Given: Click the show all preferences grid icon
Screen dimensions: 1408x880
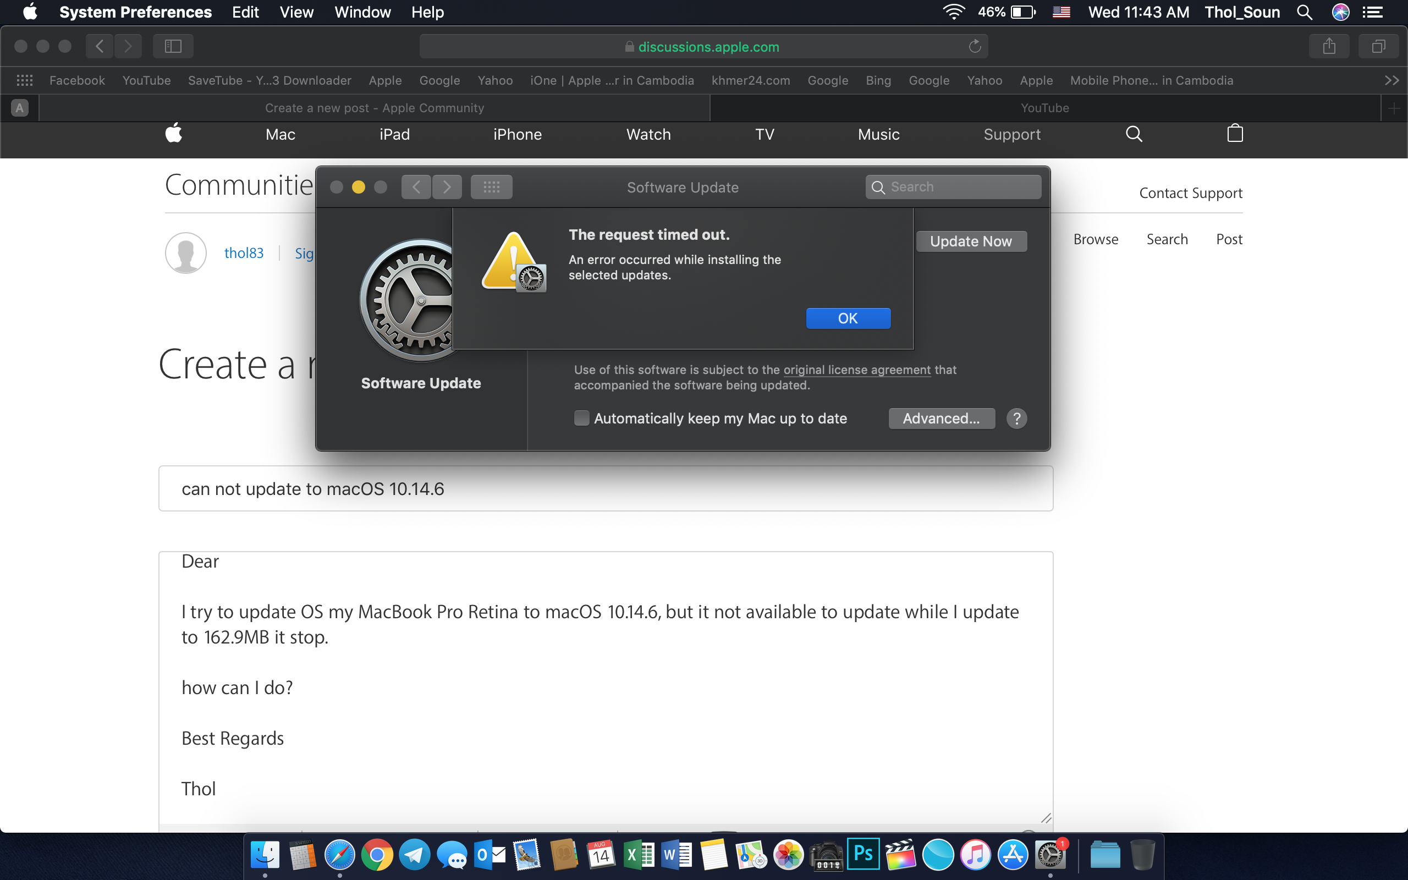Looking at the screenshot, I should (491, 187).
